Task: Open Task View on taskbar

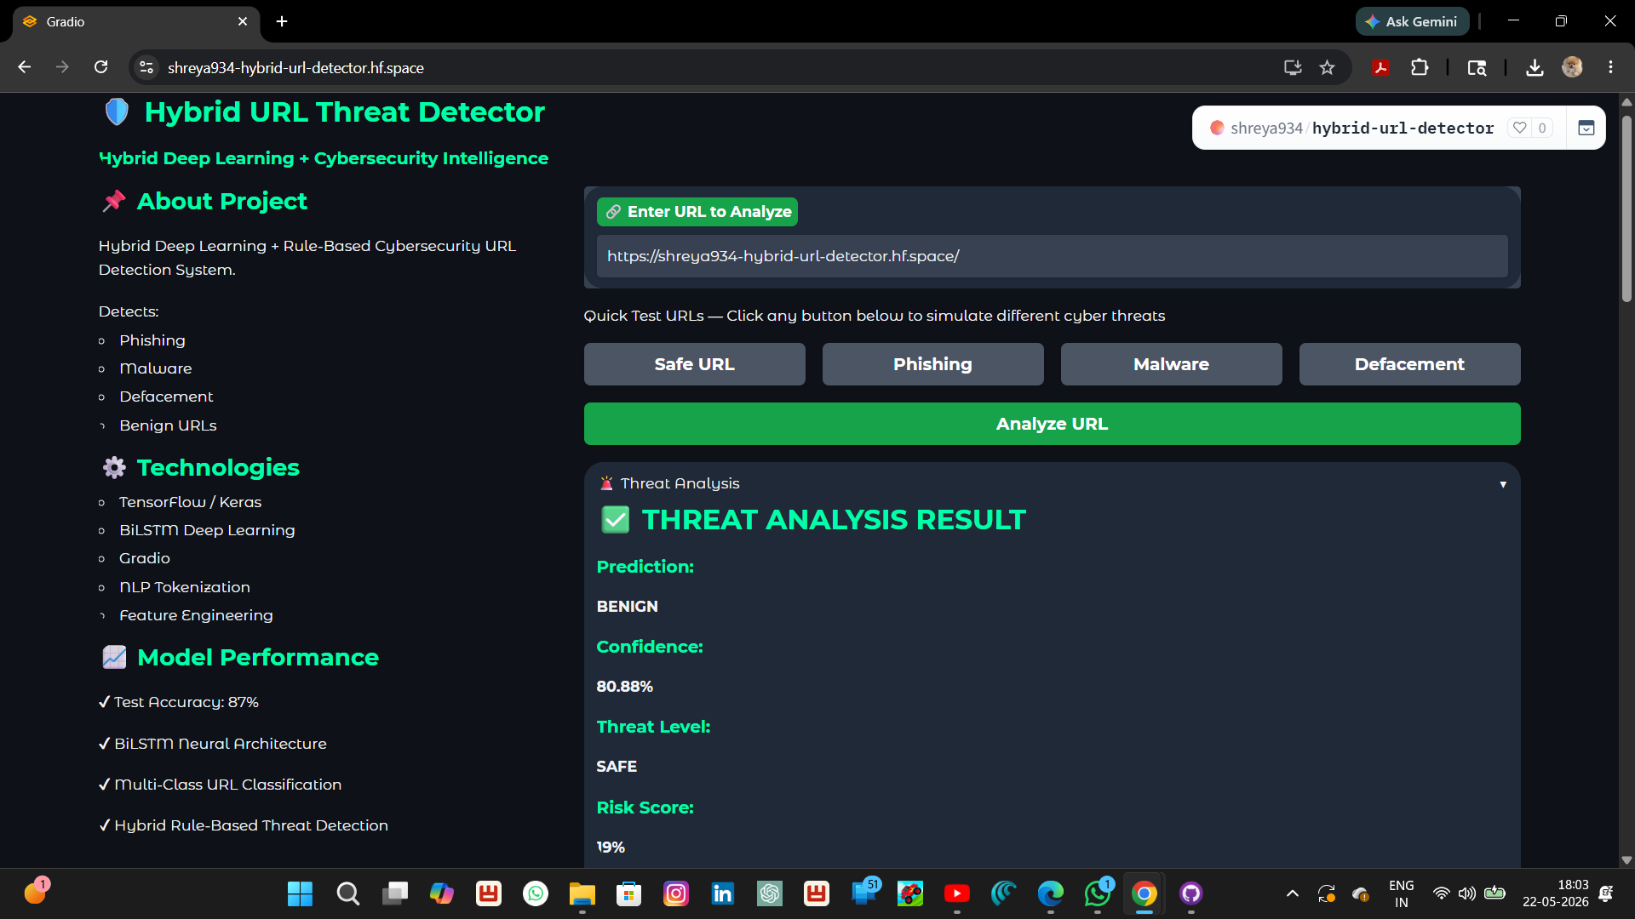Action: click(394, 893)
